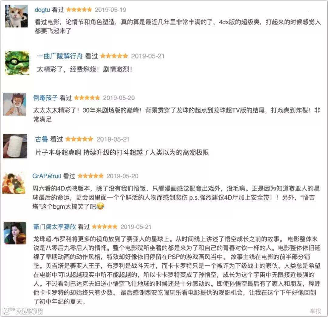
Task: Click the 大数跨境 watermark logo
Action: click(x=22, y=311)
